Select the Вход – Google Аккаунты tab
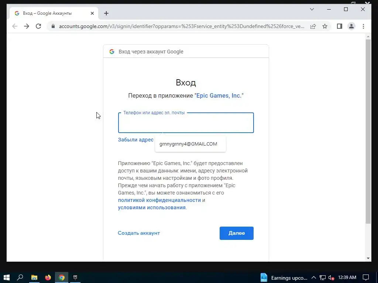This screenshot has width=378, height=283. 54,13
